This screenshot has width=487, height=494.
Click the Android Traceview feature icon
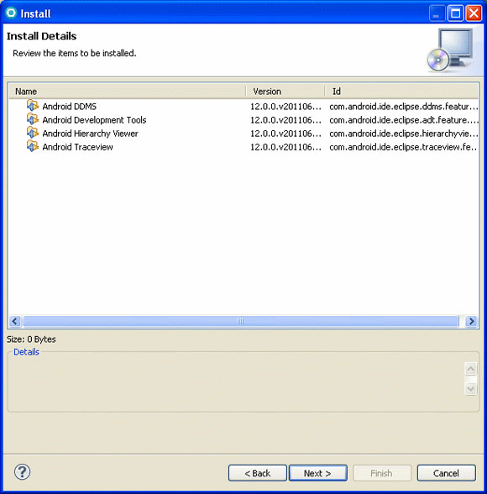click(x=33, y=146)
